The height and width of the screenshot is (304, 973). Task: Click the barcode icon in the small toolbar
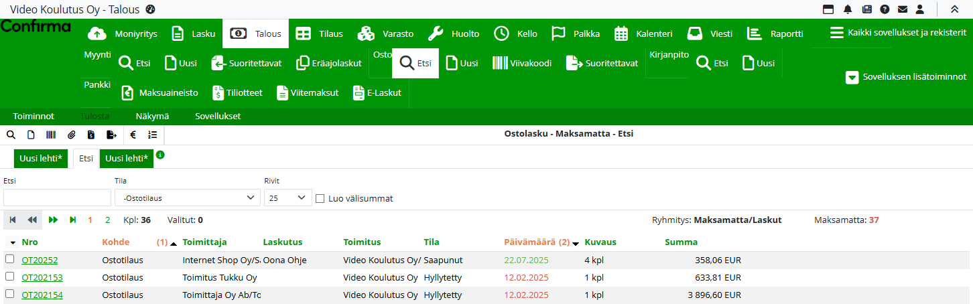click(51, 135)
